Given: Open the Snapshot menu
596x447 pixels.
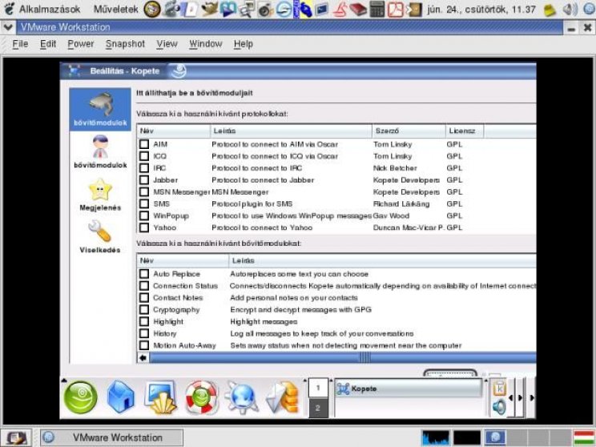Looking at the screenshot, I should [125, 44].
